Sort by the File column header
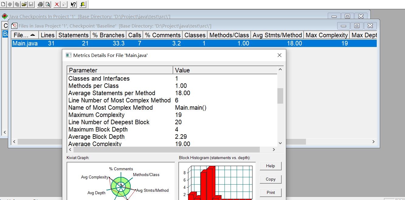405x200 pixels. [x=25, y=35]
